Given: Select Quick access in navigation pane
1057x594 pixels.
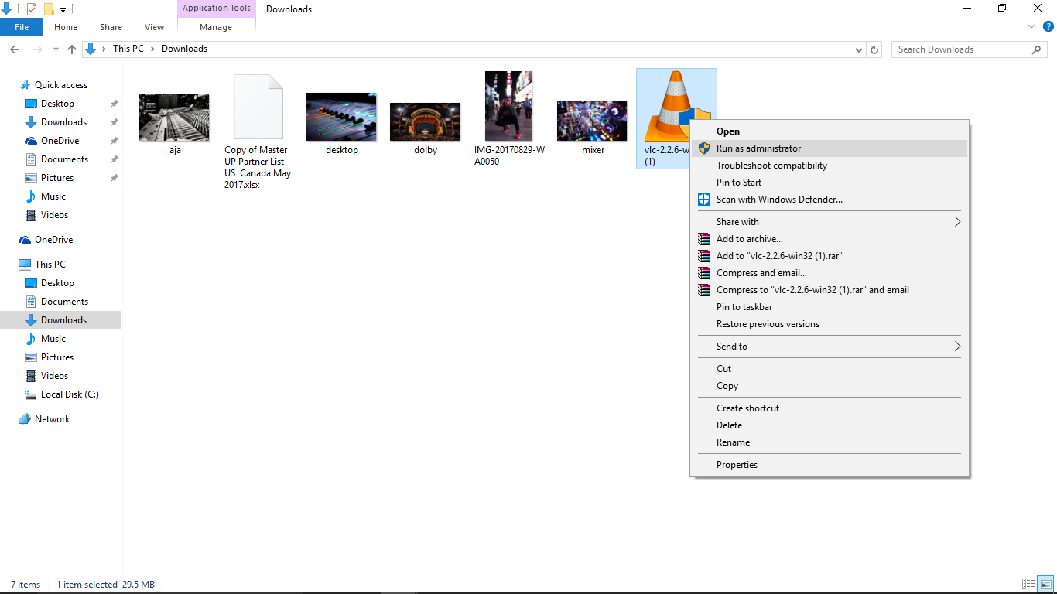Looking at the screenshot, I should tap(61, 85).
